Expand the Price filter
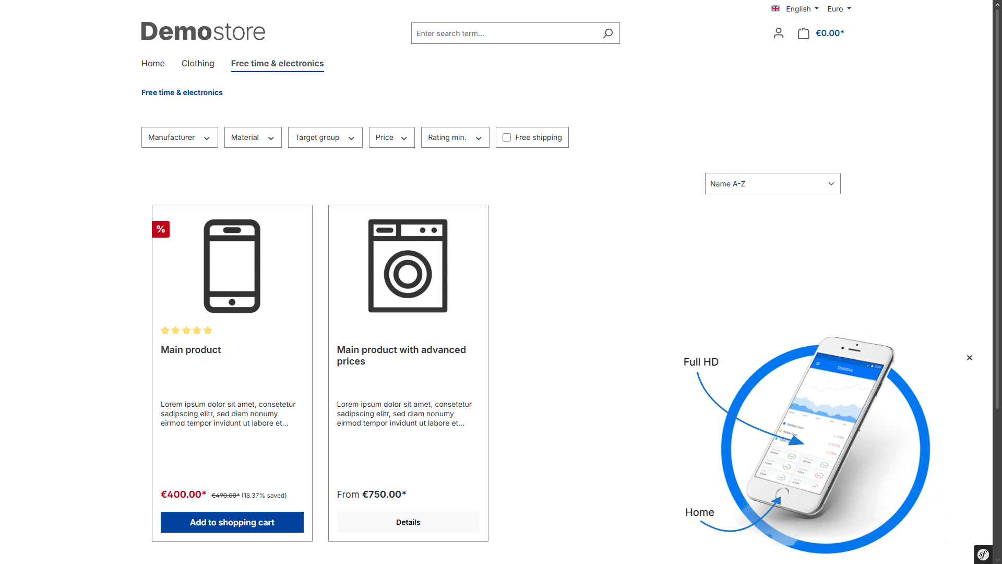This screenshot has height=564, width=1002. click(x=392, y=137)
